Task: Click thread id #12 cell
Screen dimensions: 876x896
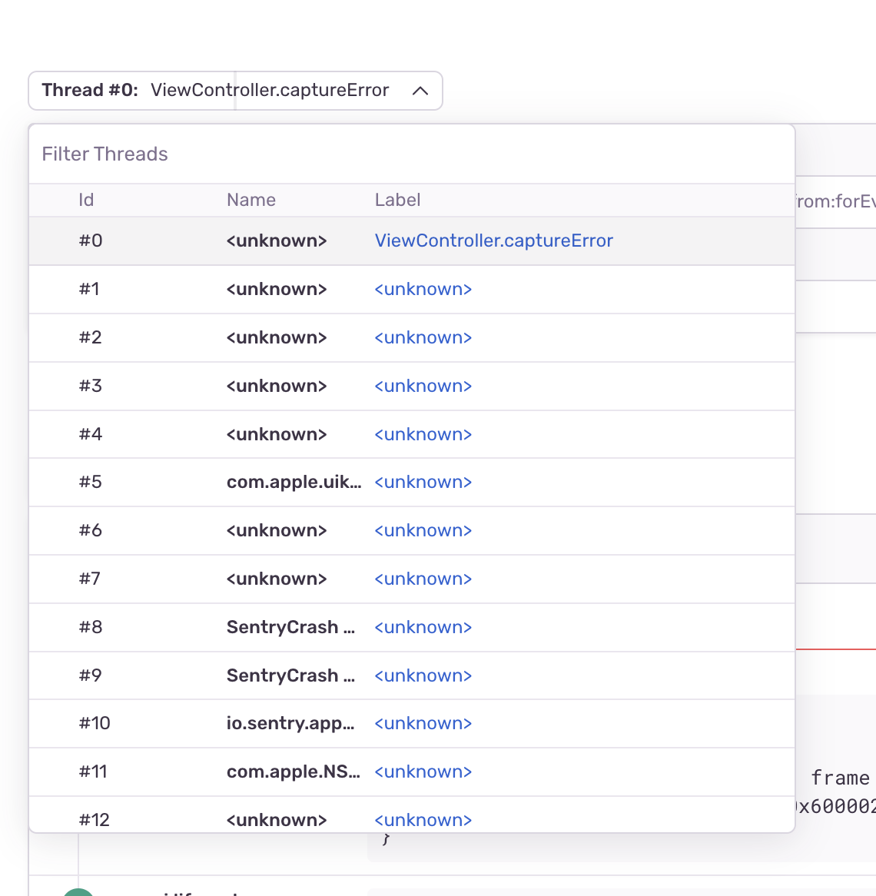Action: click(94, 820)
